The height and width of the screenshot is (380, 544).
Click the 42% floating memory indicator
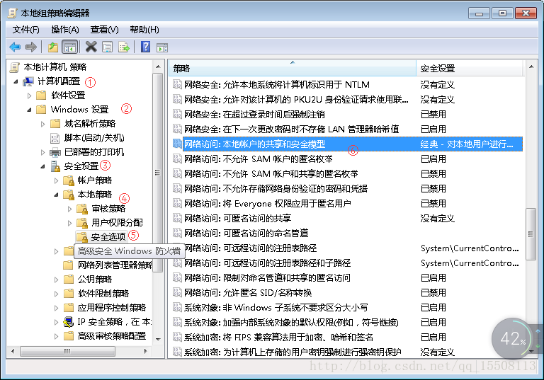click(513, 338)
